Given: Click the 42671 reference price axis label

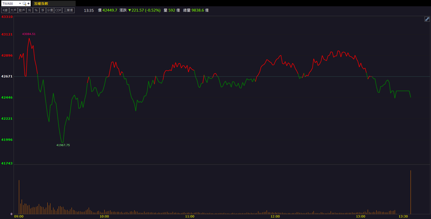Looking at the screenshot, I should click(x=7, y=76).
